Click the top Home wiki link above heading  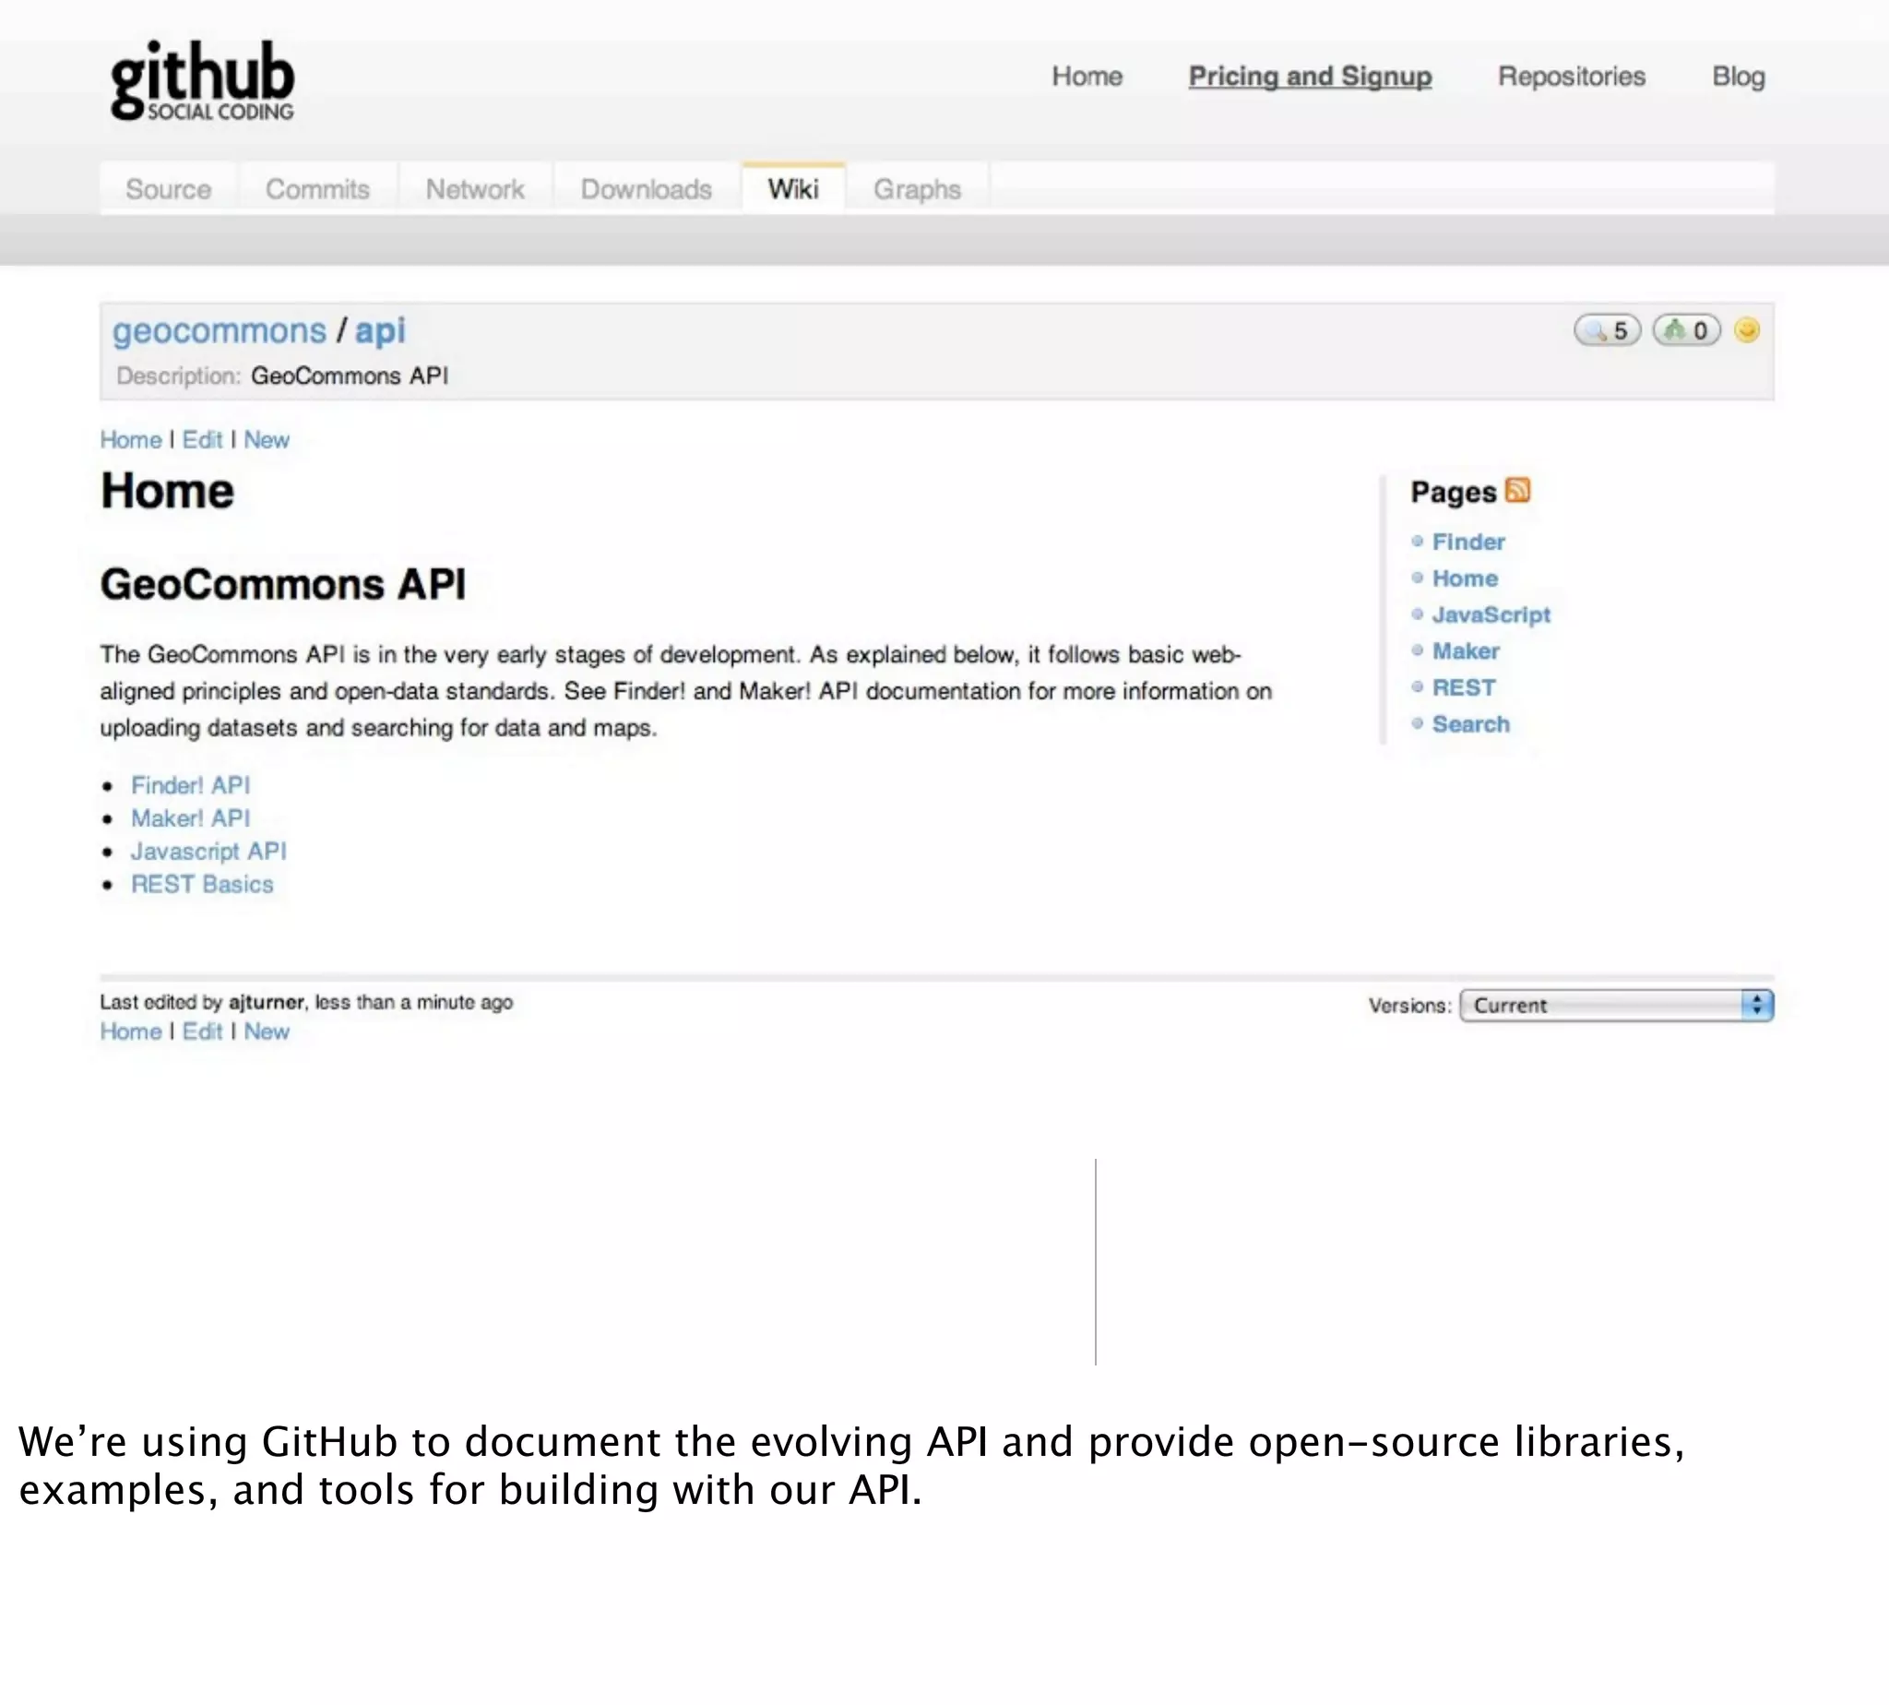131,440
